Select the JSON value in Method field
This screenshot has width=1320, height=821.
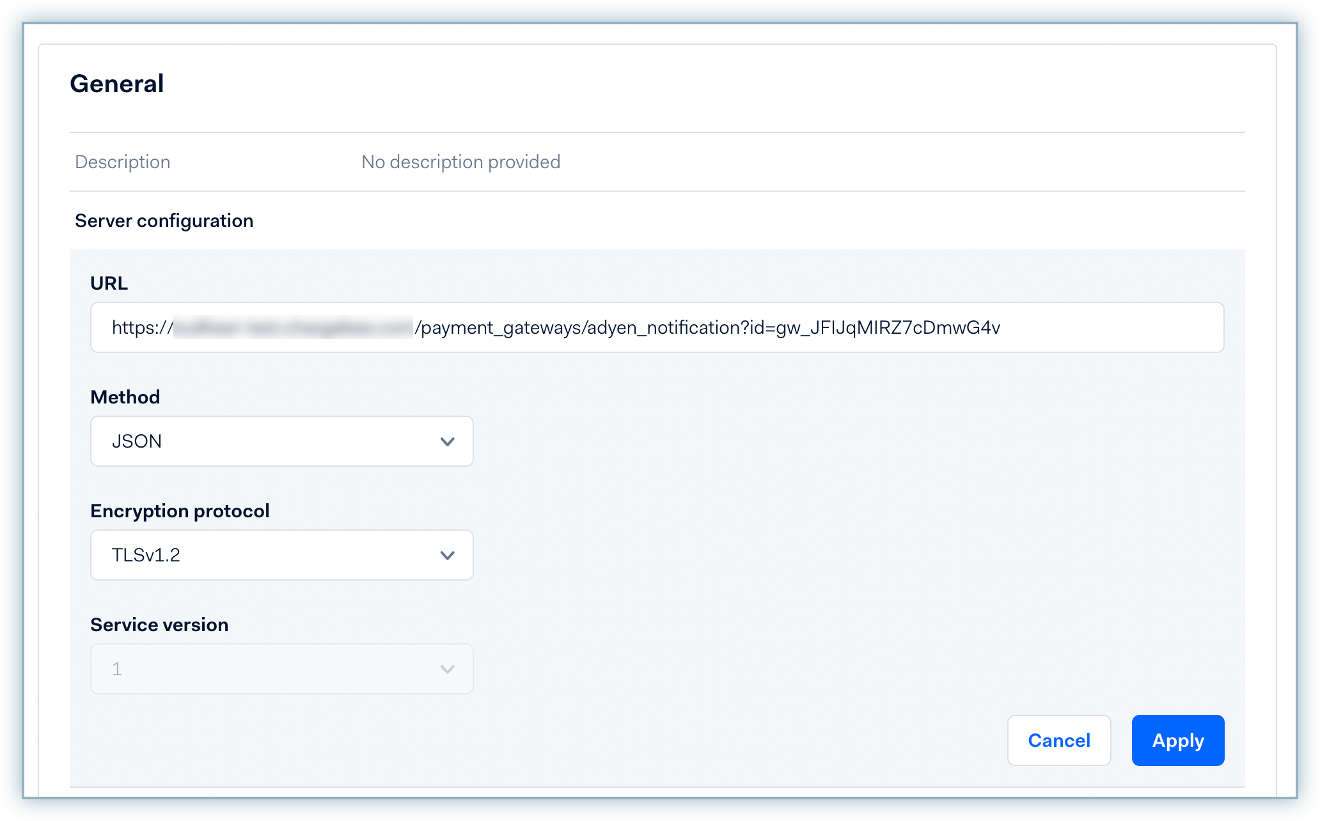(x=137, y=441)
